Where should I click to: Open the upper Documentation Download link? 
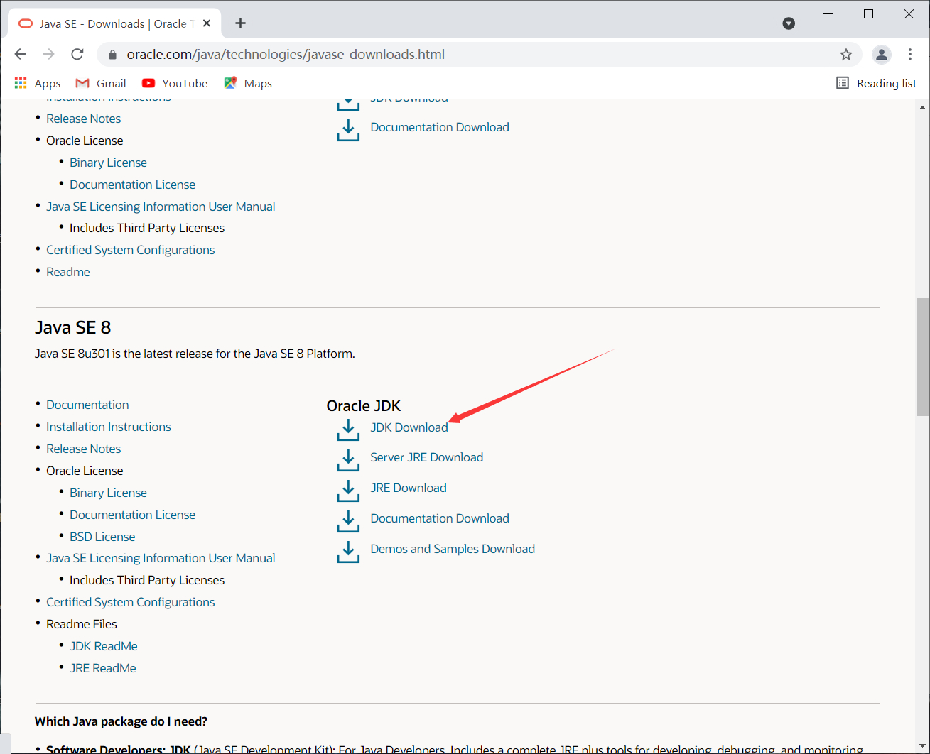(x=440, y=127)
